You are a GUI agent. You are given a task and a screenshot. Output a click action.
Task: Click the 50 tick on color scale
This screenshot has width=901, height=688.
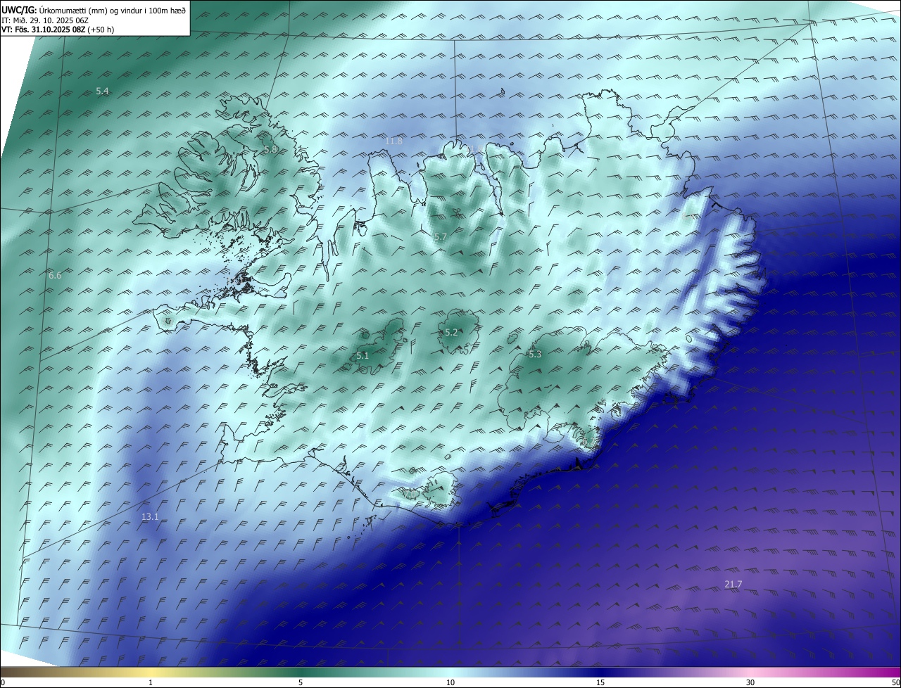895,682
